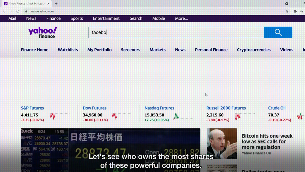The height and width of the screenshot is (172, 305).
Task: Select Cryptocurrencies in the navigation bar
Action: click(253, 50)
